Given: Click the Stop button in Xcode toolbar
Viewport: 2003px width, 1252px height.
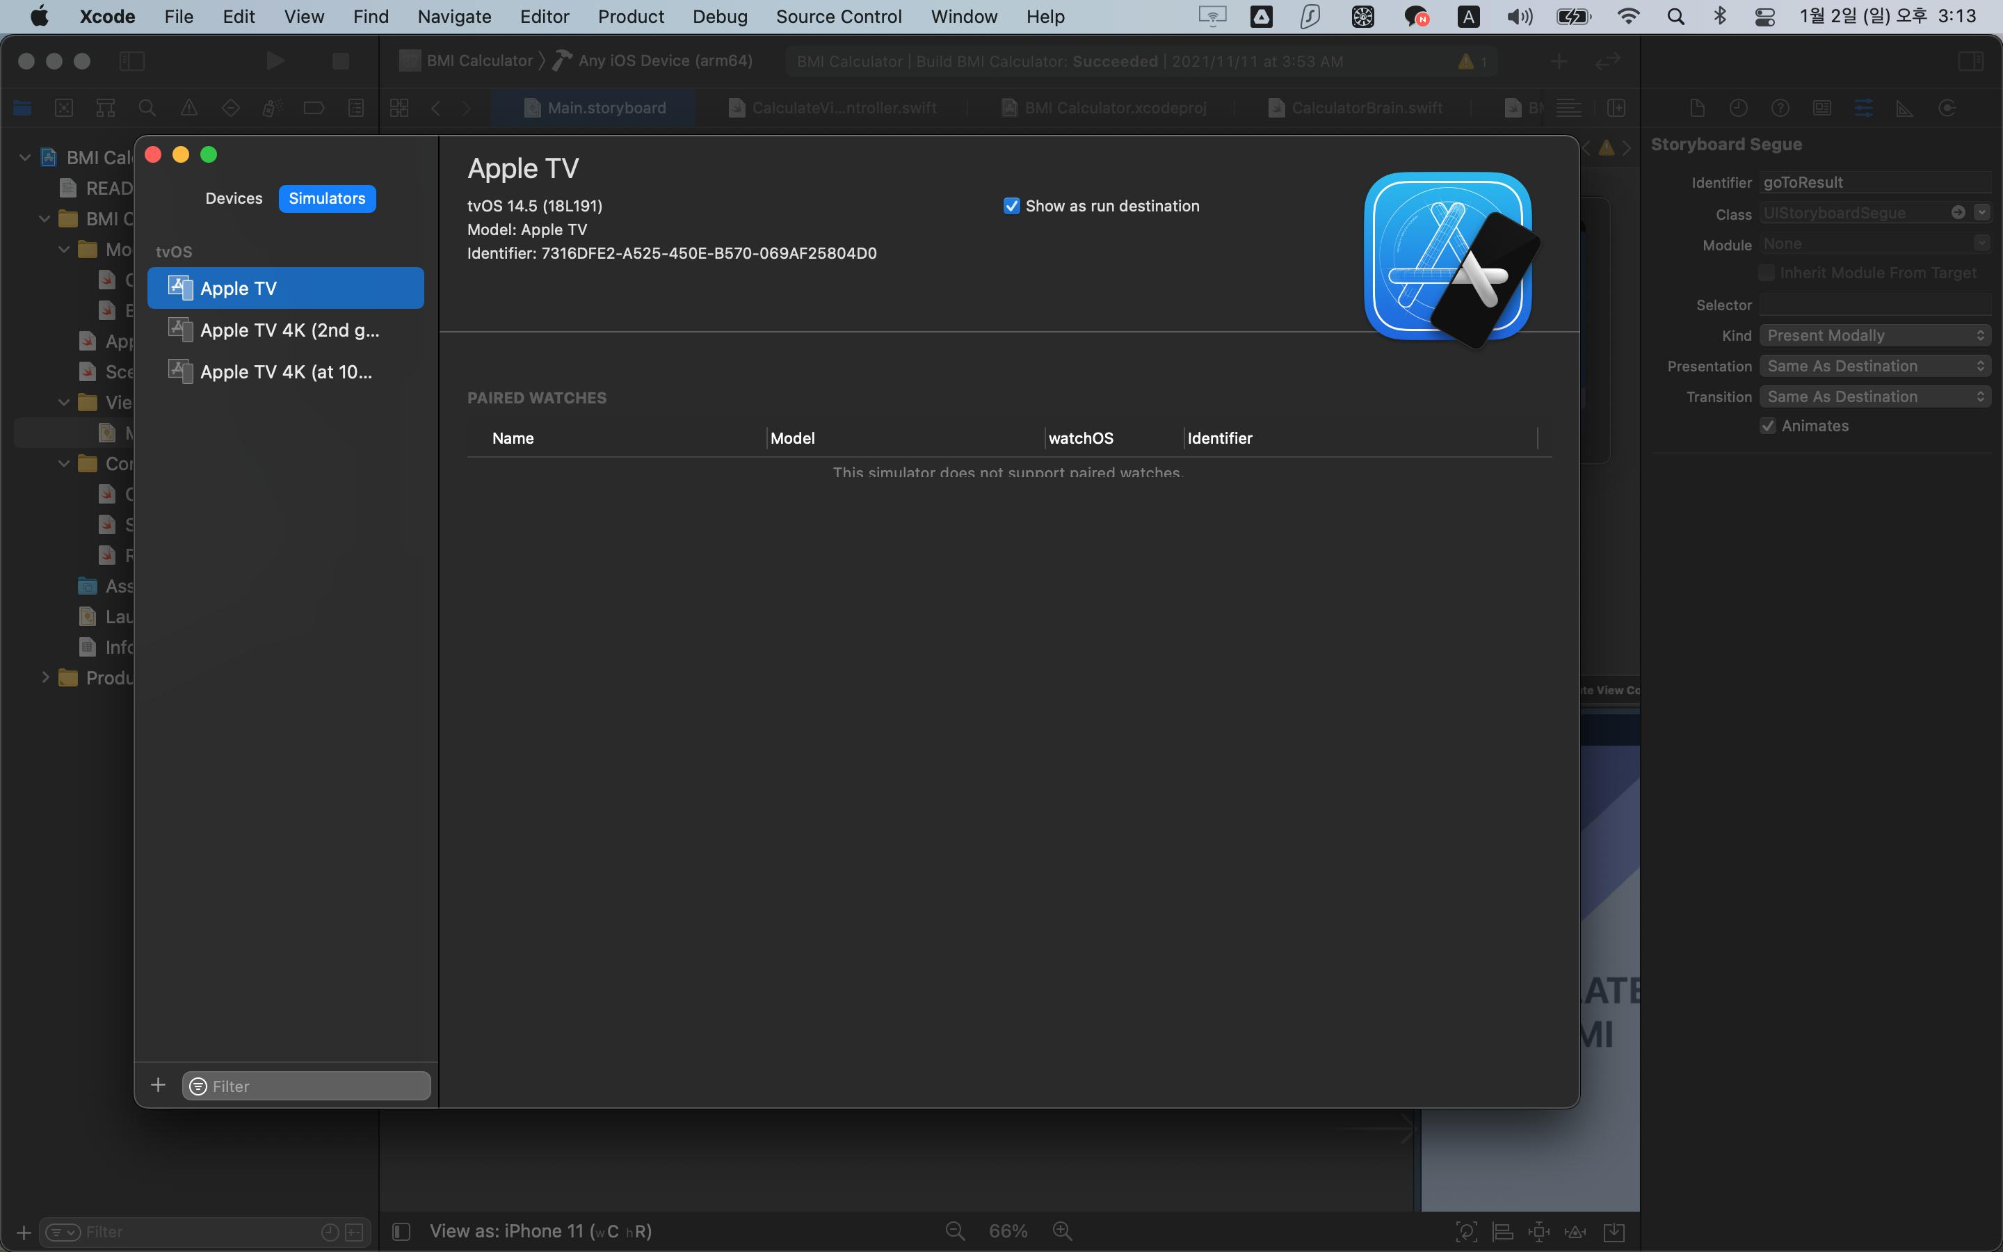Looking at the screenshot, I should [340, 61].
